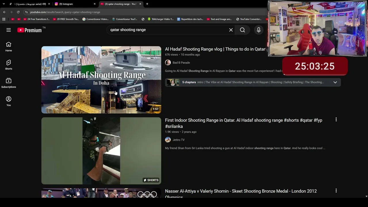Open the Télécharger Vidéo Y... bookmark
Viewport: 368px width, 207px height.
click(x=161, y=19)
